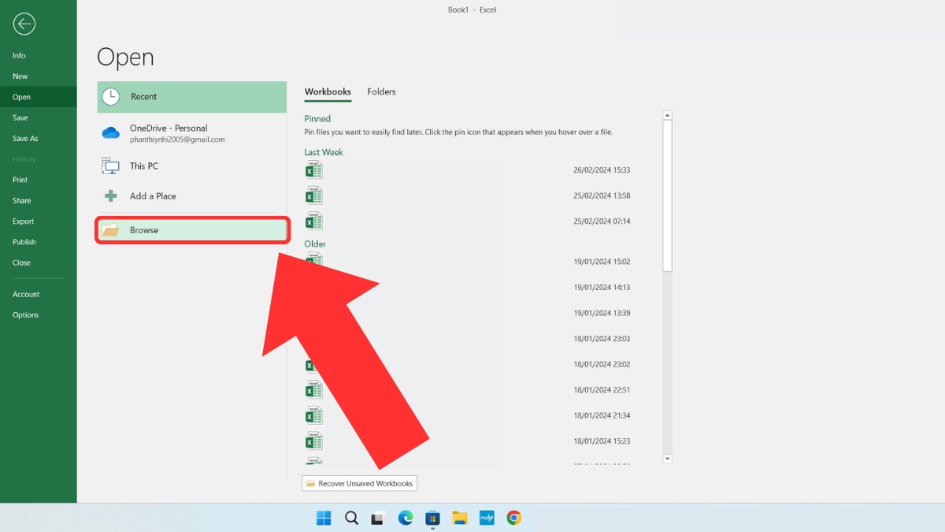Select the OneDrive - Personal cloud icon
The image size is (945, 532).
click(x=110, y=132)
